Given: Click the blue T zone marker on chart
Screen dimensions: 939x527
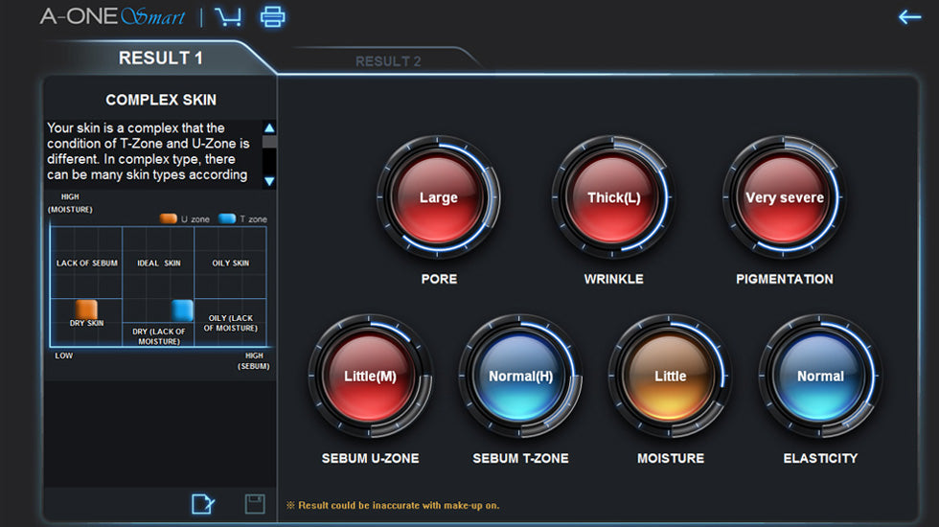Looking at the screenshot, I should click(182, 309).
